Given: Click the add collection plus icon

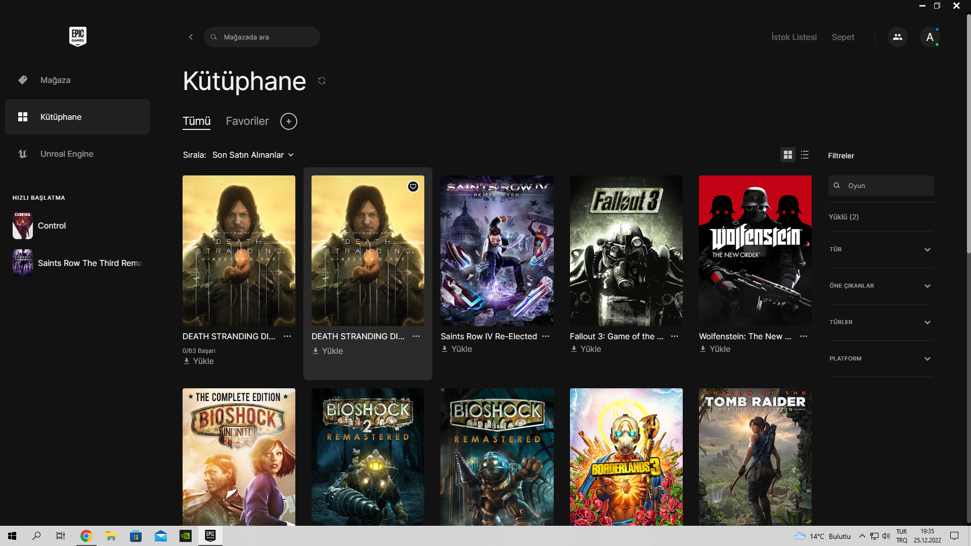Looking at the screenshot, I should point(288,121).
